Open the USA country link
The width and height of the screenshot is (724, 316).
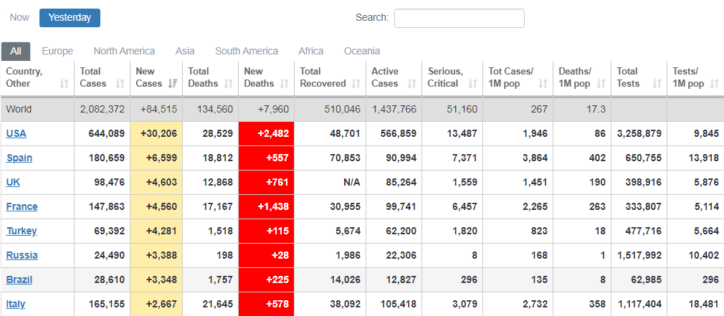16,133
